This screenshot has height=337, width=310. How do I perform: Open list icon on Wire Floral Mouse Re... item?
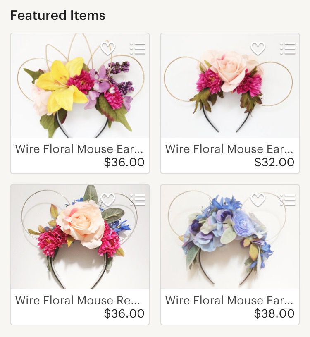138,200
